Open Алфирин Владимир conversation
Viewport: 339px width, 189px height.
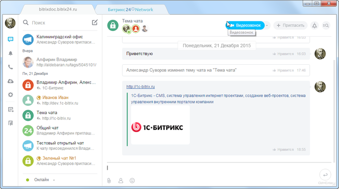pyautogui.click(x=60, y=62)
